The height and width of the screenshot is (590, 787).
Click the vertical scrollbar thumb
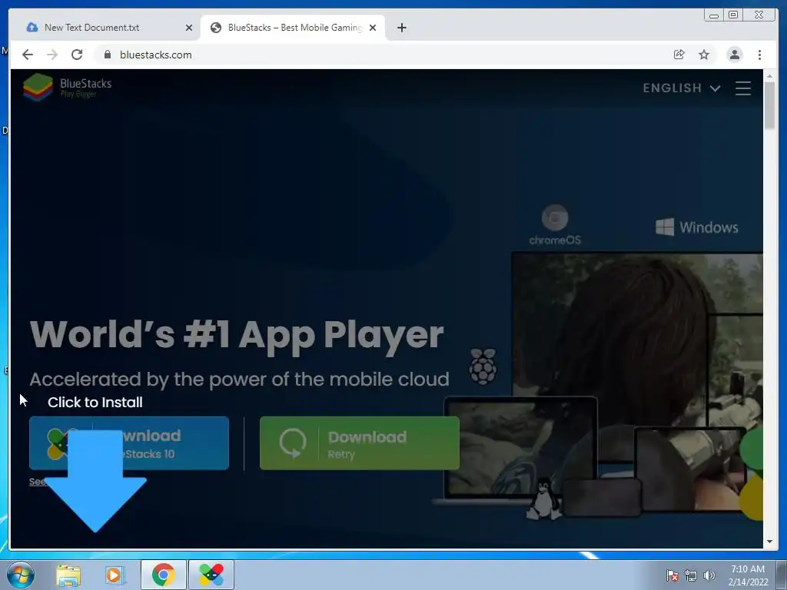pyautogui.click(x=769, y=106)
